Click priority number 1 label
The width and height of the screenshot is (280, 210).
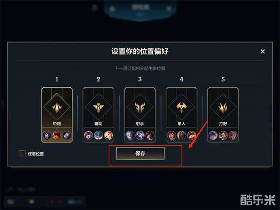click(57, 79)
